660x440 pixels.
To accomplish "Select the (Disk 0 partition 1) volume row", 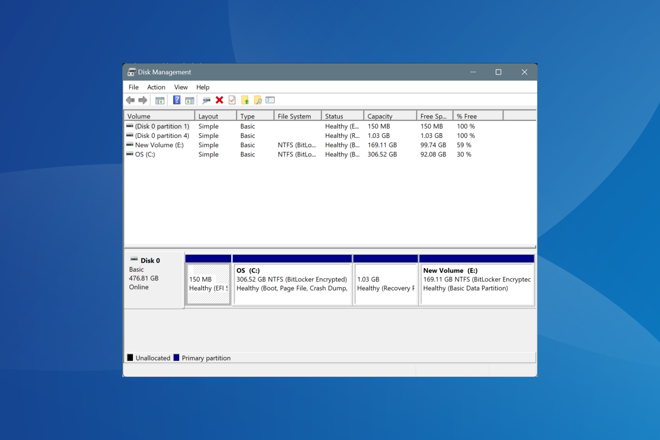I will point(330,126).
